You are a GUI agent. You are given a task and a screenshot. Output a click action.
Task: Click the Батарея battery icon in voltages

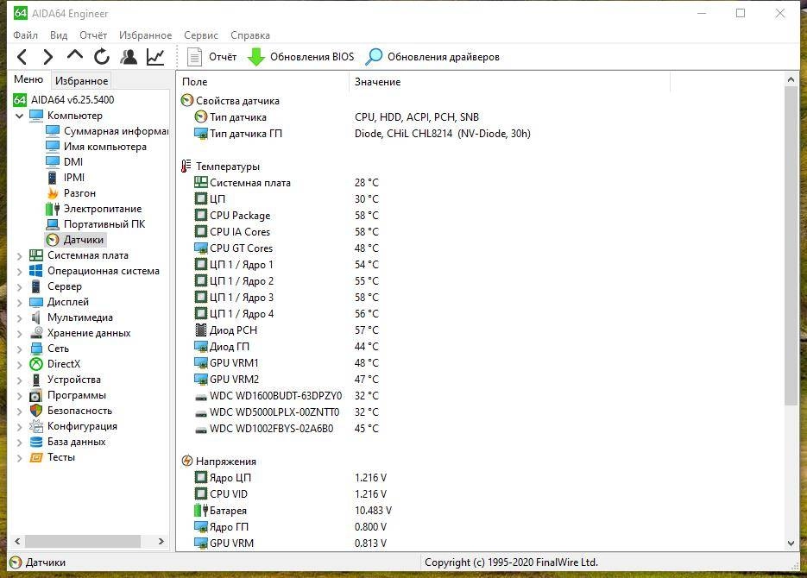pyautogui.click(x=201, y=511)
